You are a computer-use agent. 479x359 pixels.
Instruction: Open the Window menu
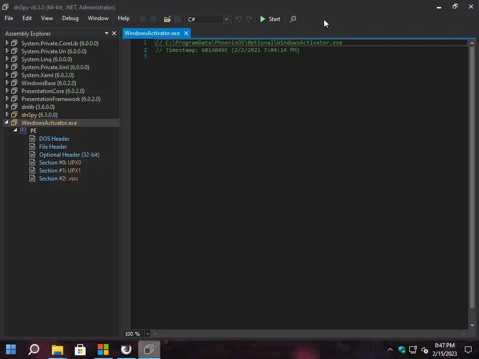coord(98,18)
